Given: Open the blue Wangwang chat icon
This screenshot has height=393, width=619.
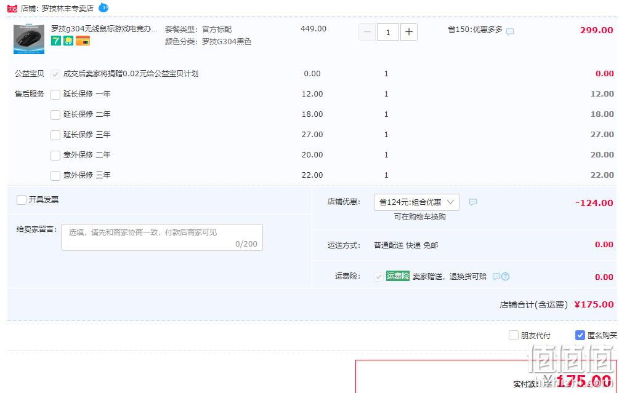Looking at the screenshot, I should pyautogui.click(x=103, y=7).
